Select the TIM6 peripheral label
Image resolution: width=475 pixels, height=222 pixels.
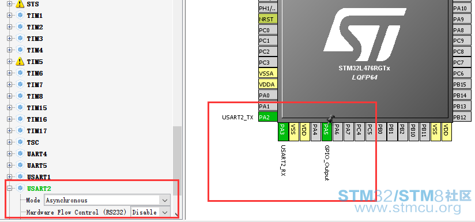coord(35,73)
